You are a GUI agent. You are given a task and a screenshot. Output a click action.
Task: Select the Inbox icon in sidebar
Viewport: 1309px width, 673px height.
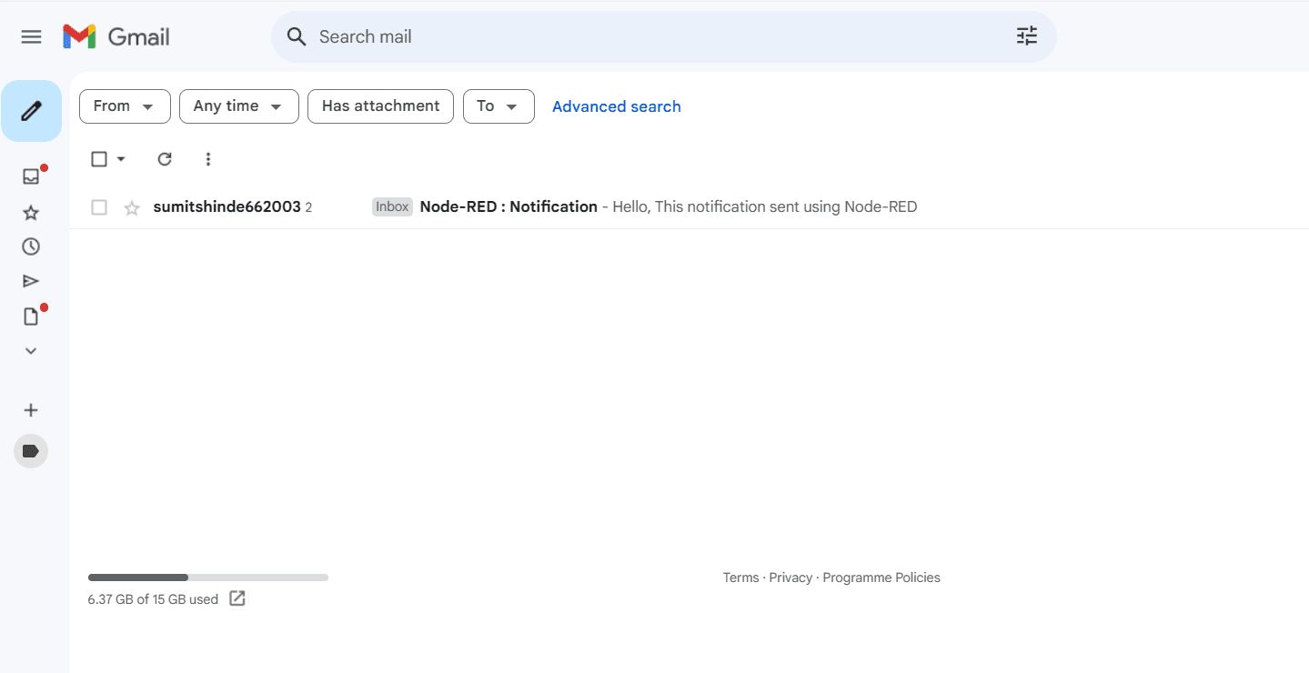31,176
